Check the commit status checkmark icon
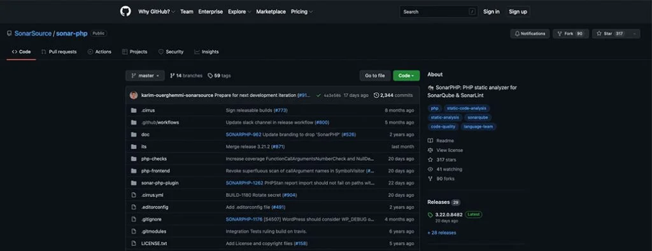Image resolution: width=652 pixels, height=251 pixels. coord(318,95)
